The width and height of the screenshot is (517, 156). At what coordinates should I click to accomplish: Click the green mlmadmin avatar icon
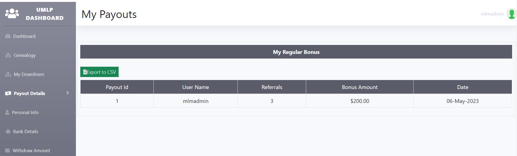click(x=511, y=14)
